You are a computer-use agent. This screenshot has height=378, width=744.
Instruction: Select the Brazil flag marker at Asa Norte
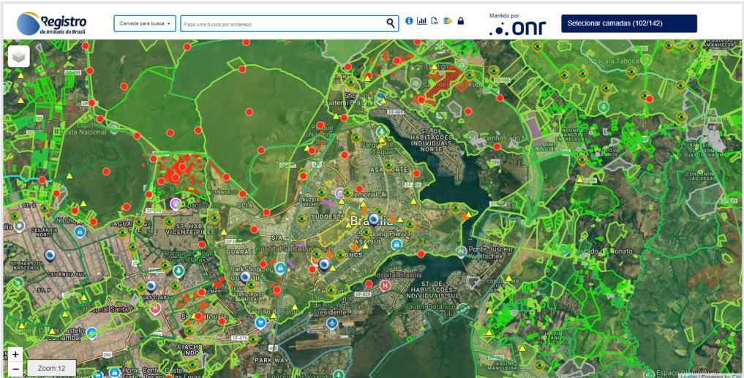[x=388, y=165]
